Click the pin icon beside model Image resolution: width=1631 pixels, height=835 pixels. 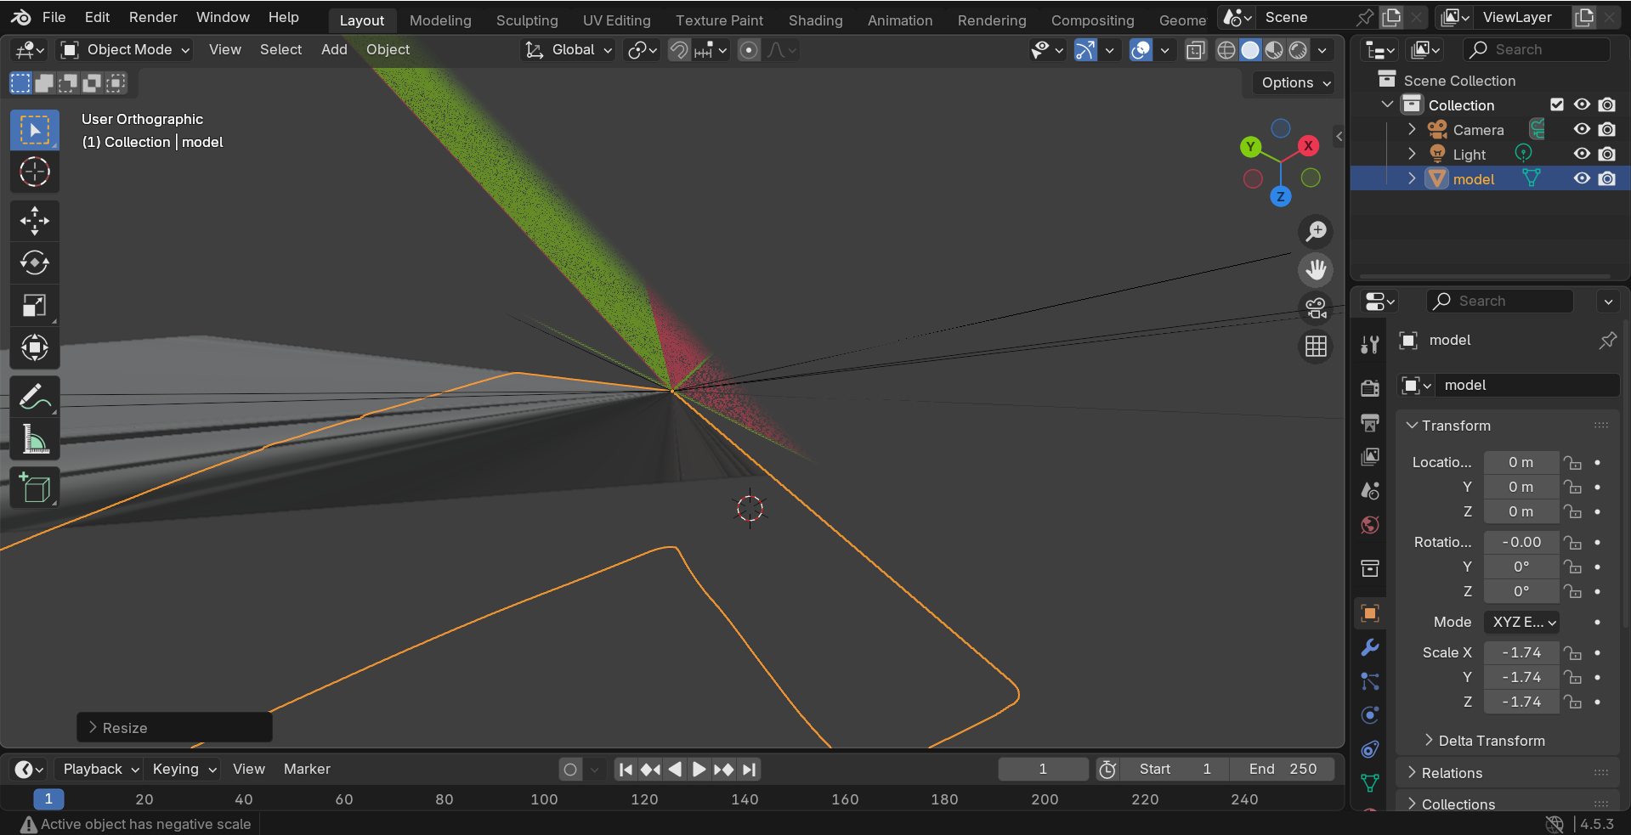coord(1607,341)
